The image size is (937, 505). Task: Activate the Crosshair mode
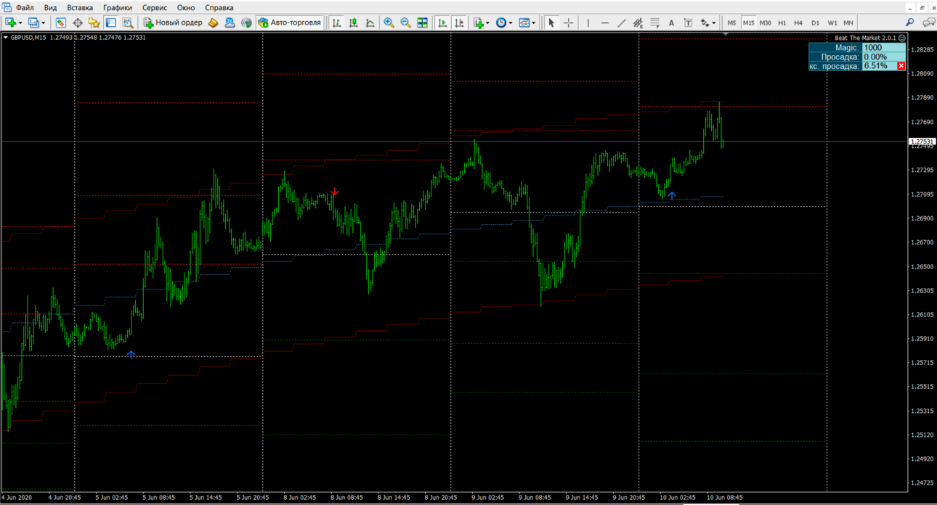pyautogui.click(x=568, y=22)
